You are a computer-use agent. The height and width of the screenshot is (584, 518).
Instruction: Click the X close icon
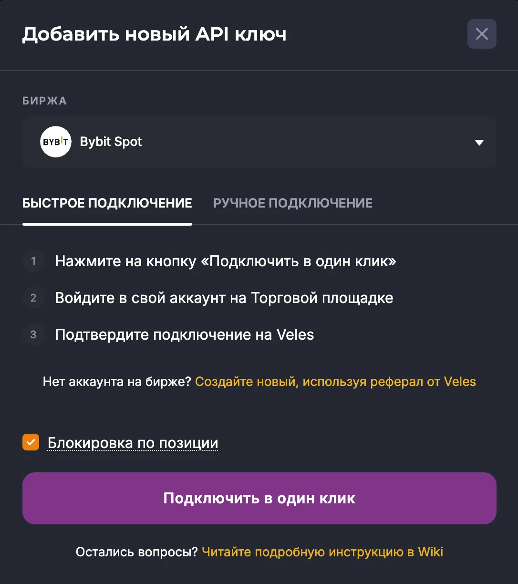(481, 34)
